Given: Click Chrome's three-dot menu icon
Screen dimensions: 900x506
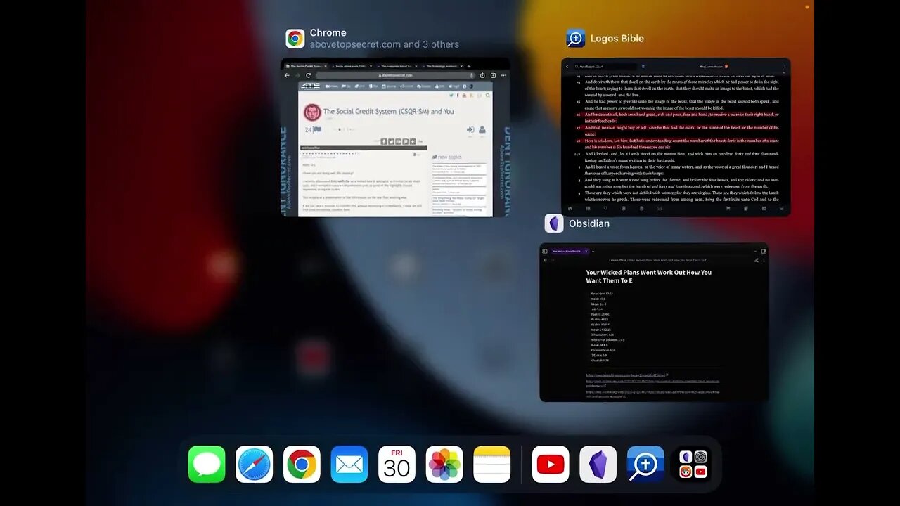Looking at the screenshot, I should pyautogui.click(x=504, y=75).
